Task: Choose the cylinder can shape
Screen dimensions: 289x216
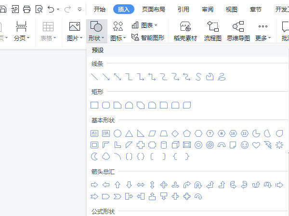Action: [164, 145]
